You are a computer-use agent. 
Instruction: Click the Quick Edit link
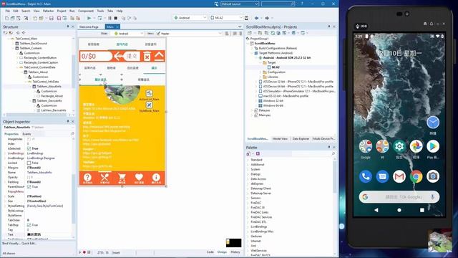tap(29, 243)
